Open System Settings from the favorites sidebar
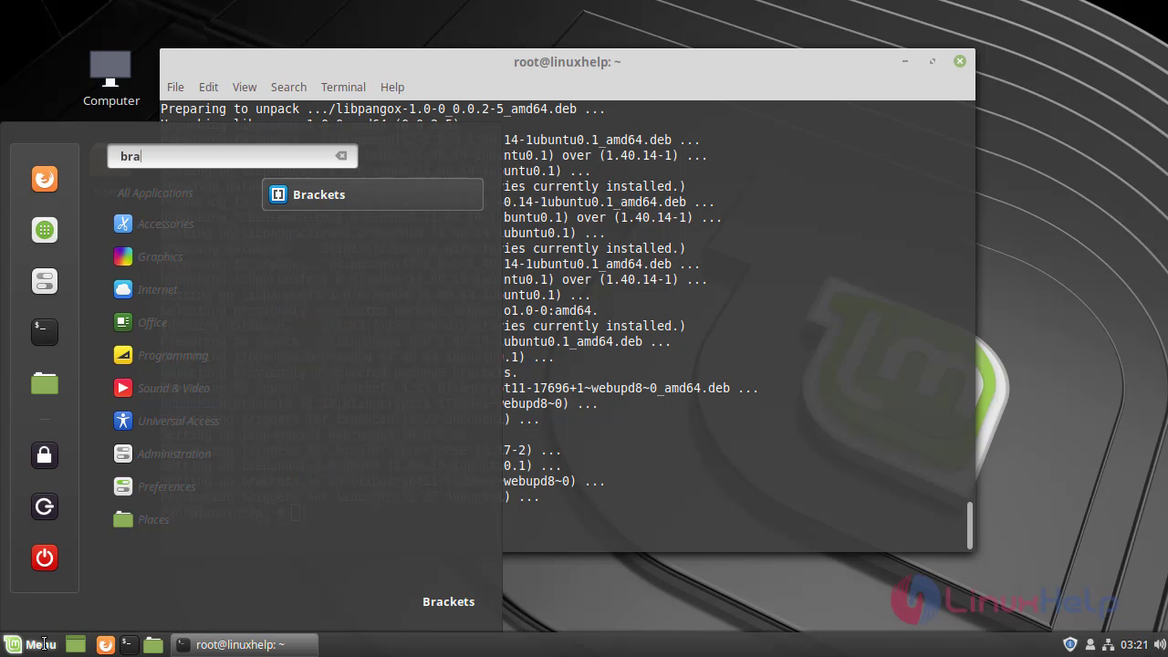Screen dimensions: 1168x657 (x=45, y=281)
